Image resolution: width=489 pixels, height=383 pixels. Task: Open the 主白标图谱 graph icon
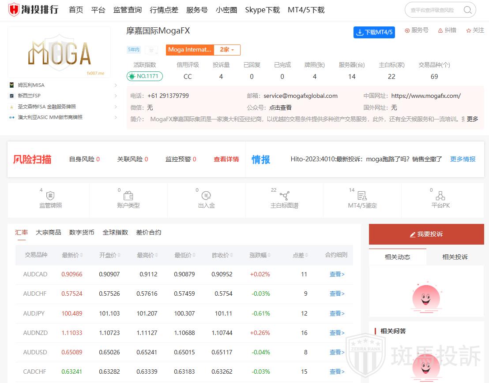tap(284, 196)
